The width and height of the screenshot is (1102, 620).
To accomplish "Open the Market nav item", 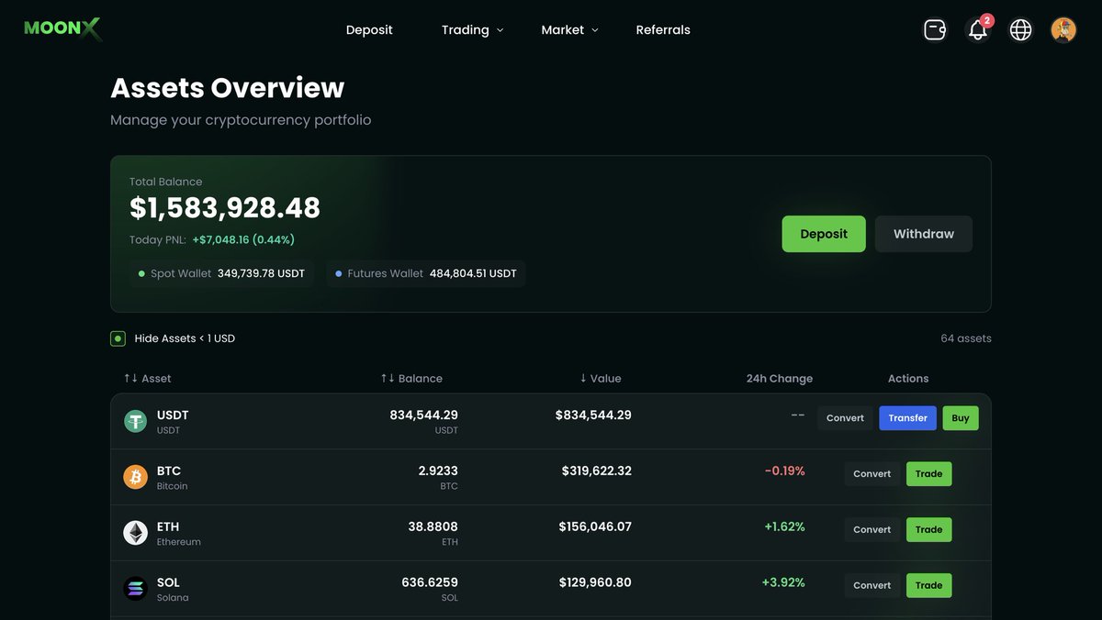I will (x=563, y=29).
